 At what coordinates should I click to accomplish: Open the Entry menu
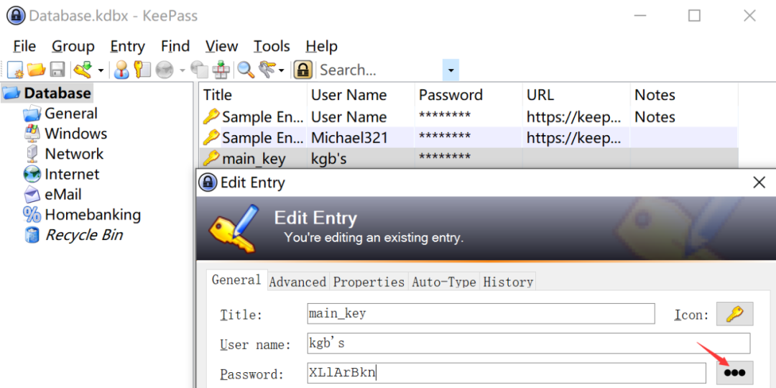point(128,46)
